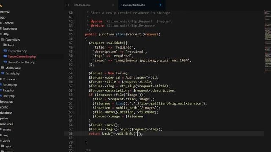Expand the assets folder
This screenshot has height=152, width=271.
tap(7, 130)
